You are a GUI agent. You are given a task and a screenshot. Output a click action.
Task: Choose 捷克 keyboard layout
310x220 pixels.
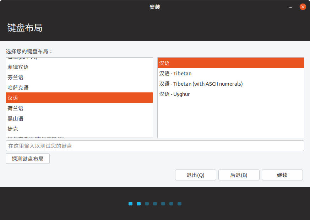(x=79, y=129)
